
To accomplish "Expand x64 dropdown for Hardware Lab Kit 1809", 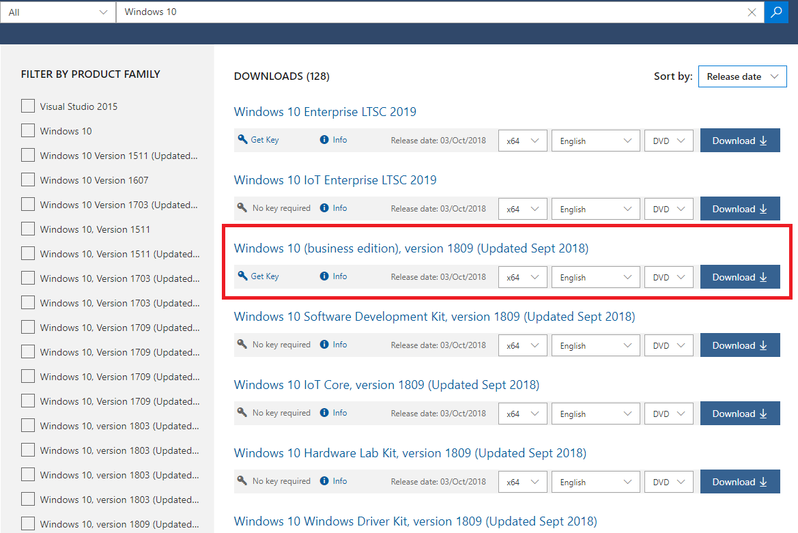I will pyautogui.click(x=523, y=482).
